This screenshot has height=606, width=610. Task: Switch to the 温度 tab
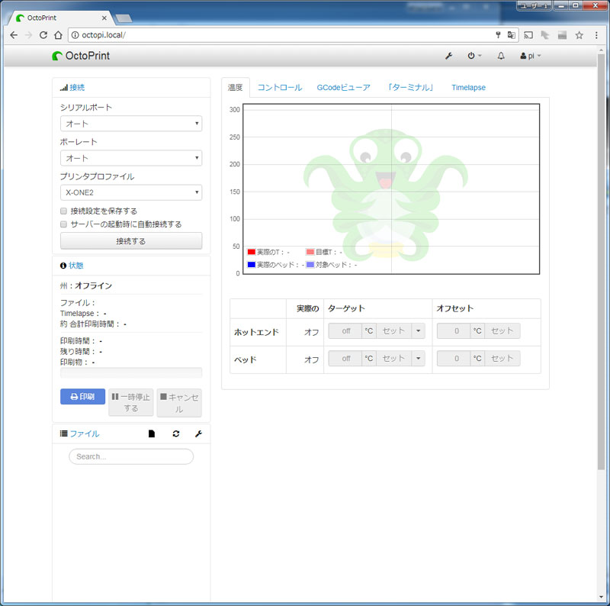click(236, 88)
